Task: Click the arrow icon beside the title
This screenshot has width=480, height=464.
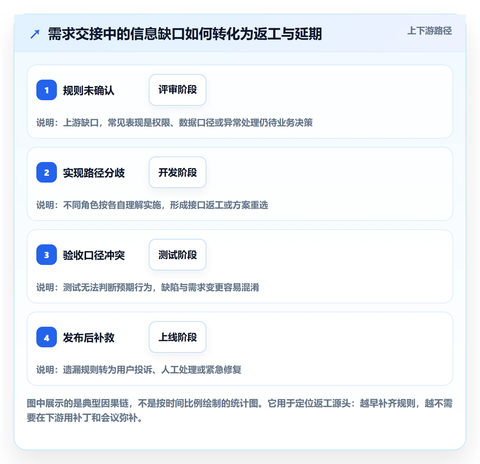Action: [x=35, y=34]
